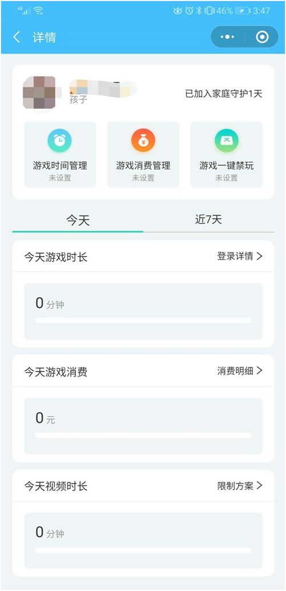The width and height of the screenshot is (286, 591).
Task: Click the 今天游戏时长 progress bar
Action: point(143,321)
